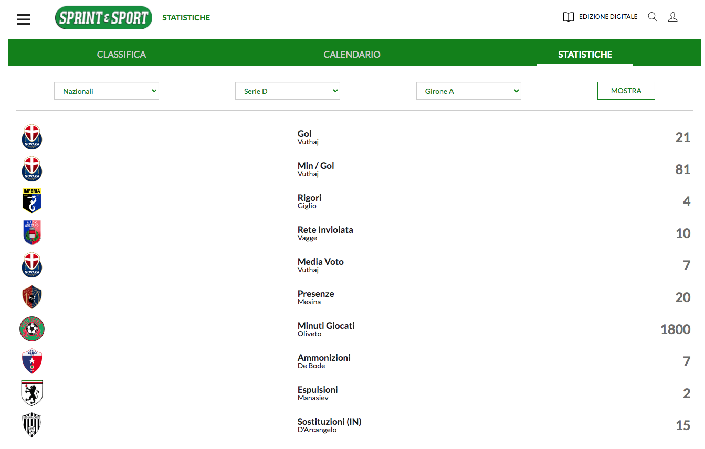
Task: Switch to the Classifica tab
Action: (121, 55)
